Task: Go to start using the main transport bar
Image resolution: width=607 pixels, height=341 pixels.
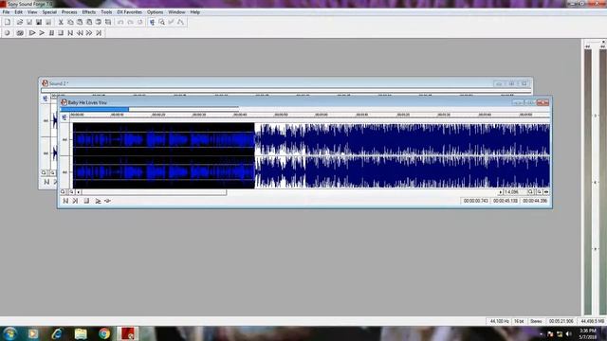Action: (70, 33)
